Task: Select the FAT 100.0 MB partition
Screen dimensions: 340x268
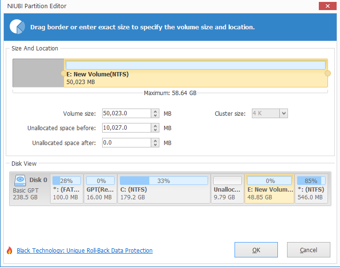Action: (x=66, y=189)
